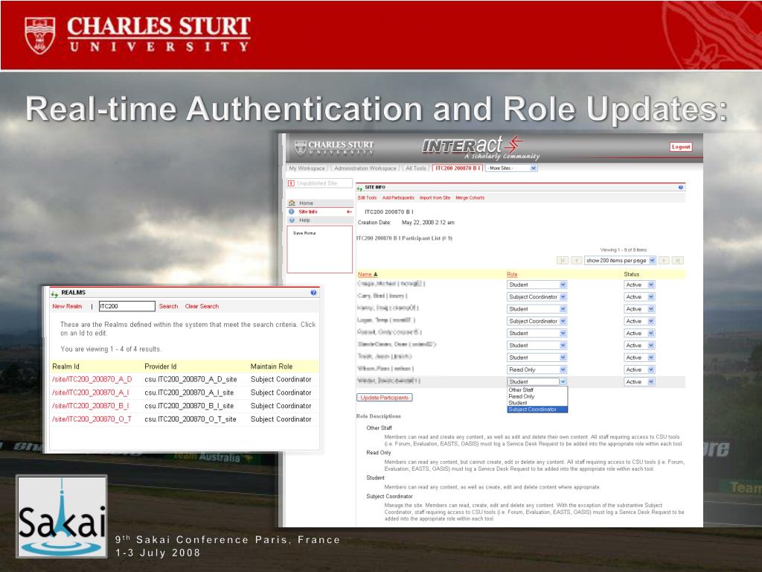This screenshot has width=762, height=572.
Task: Switch to the My Workspace tab
Action: coord(307,168)
